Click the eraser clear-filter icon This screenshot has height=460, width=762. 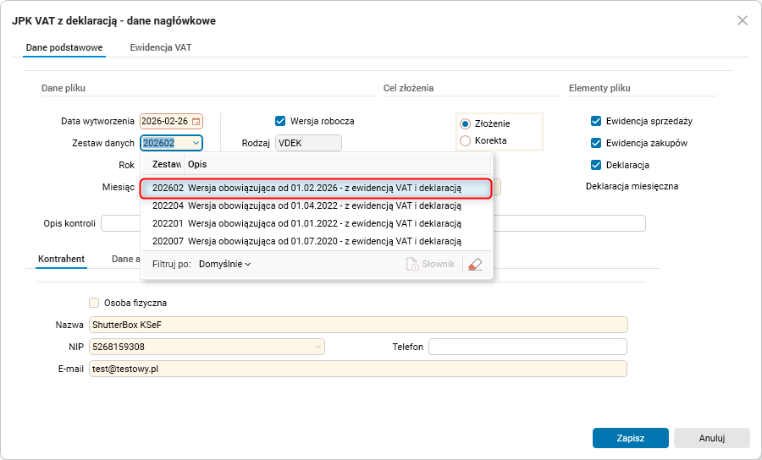pos(475,265)
